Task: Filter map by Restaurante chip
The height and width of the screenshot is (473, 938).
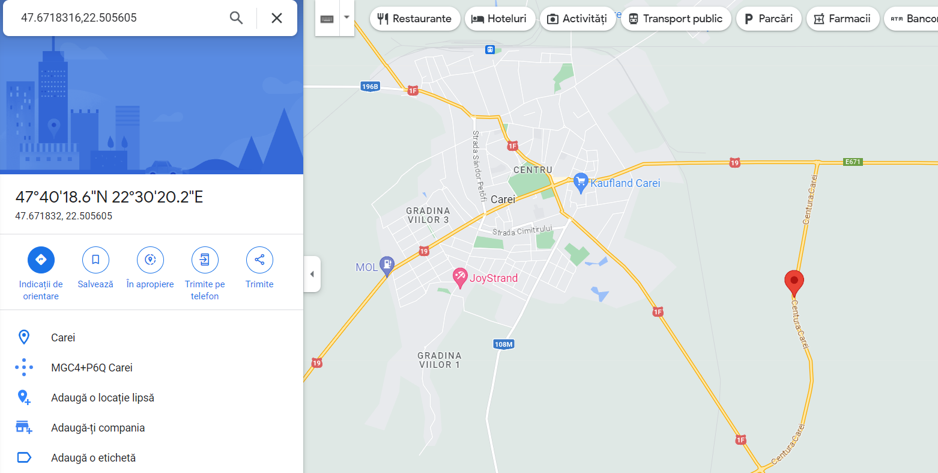Action: (414, 19)
